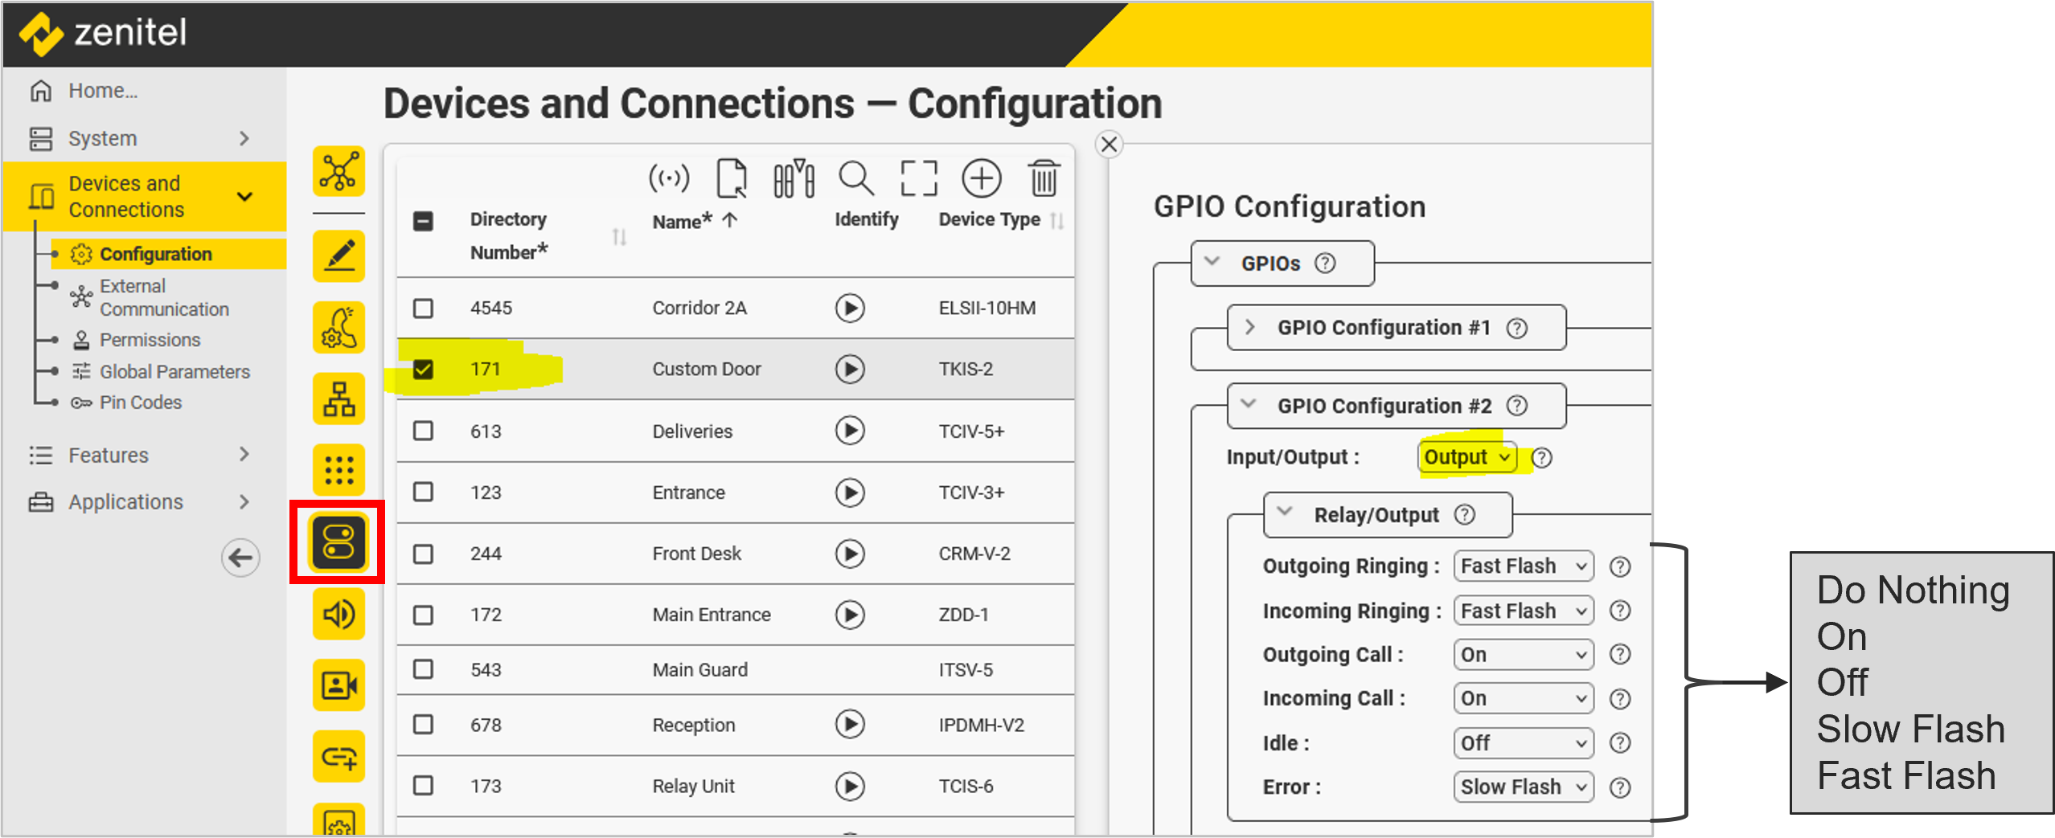Sort table by Directory Number column
This screenshot has width=2055, height=838.
pyautogui.click(x=619, y=237)
